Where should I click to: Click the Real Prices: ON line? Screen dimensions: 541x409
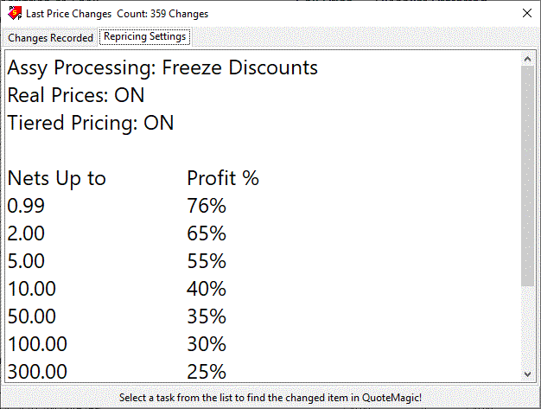tap(76, 95)
